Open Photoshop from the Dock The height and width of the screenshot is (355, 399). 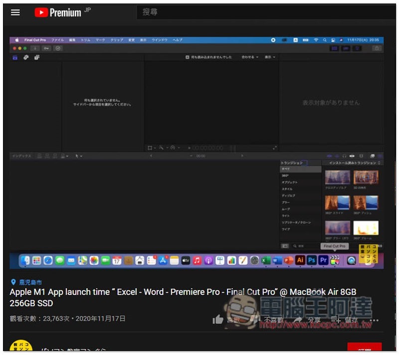coord(311,260)
